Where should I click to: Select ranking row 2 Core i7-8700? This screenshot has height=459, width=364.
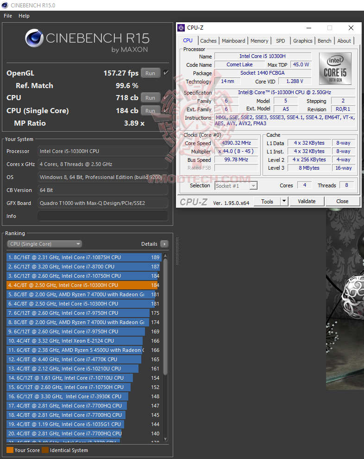(x=84, y=267)
